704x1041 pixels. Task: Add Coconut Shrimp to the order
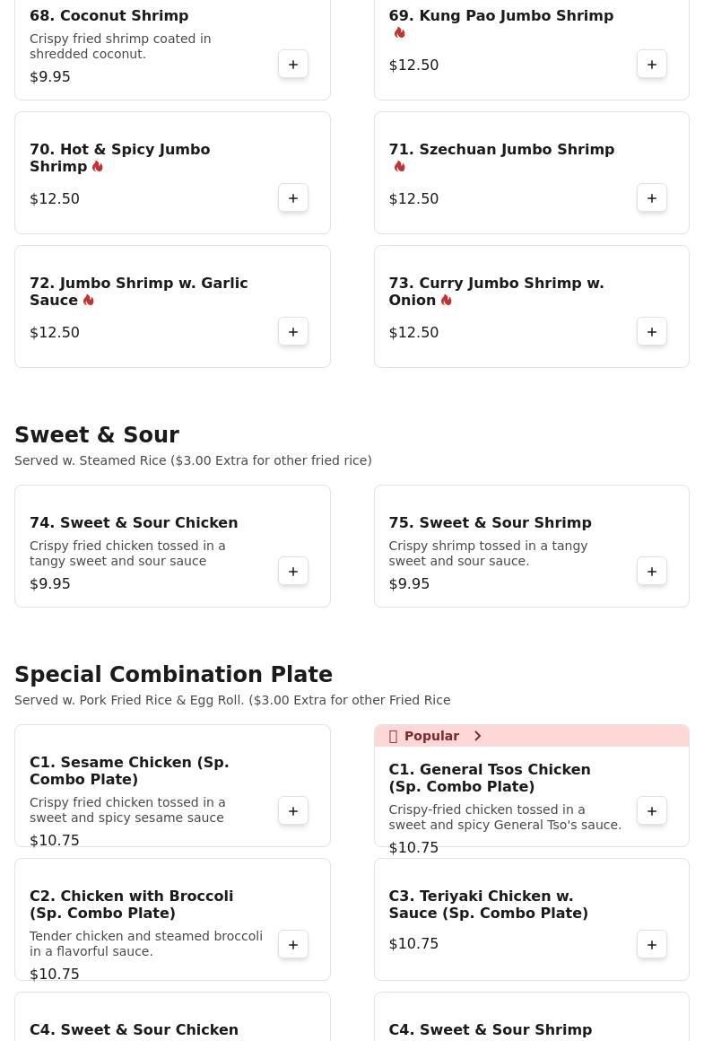[x=293, y=65]
